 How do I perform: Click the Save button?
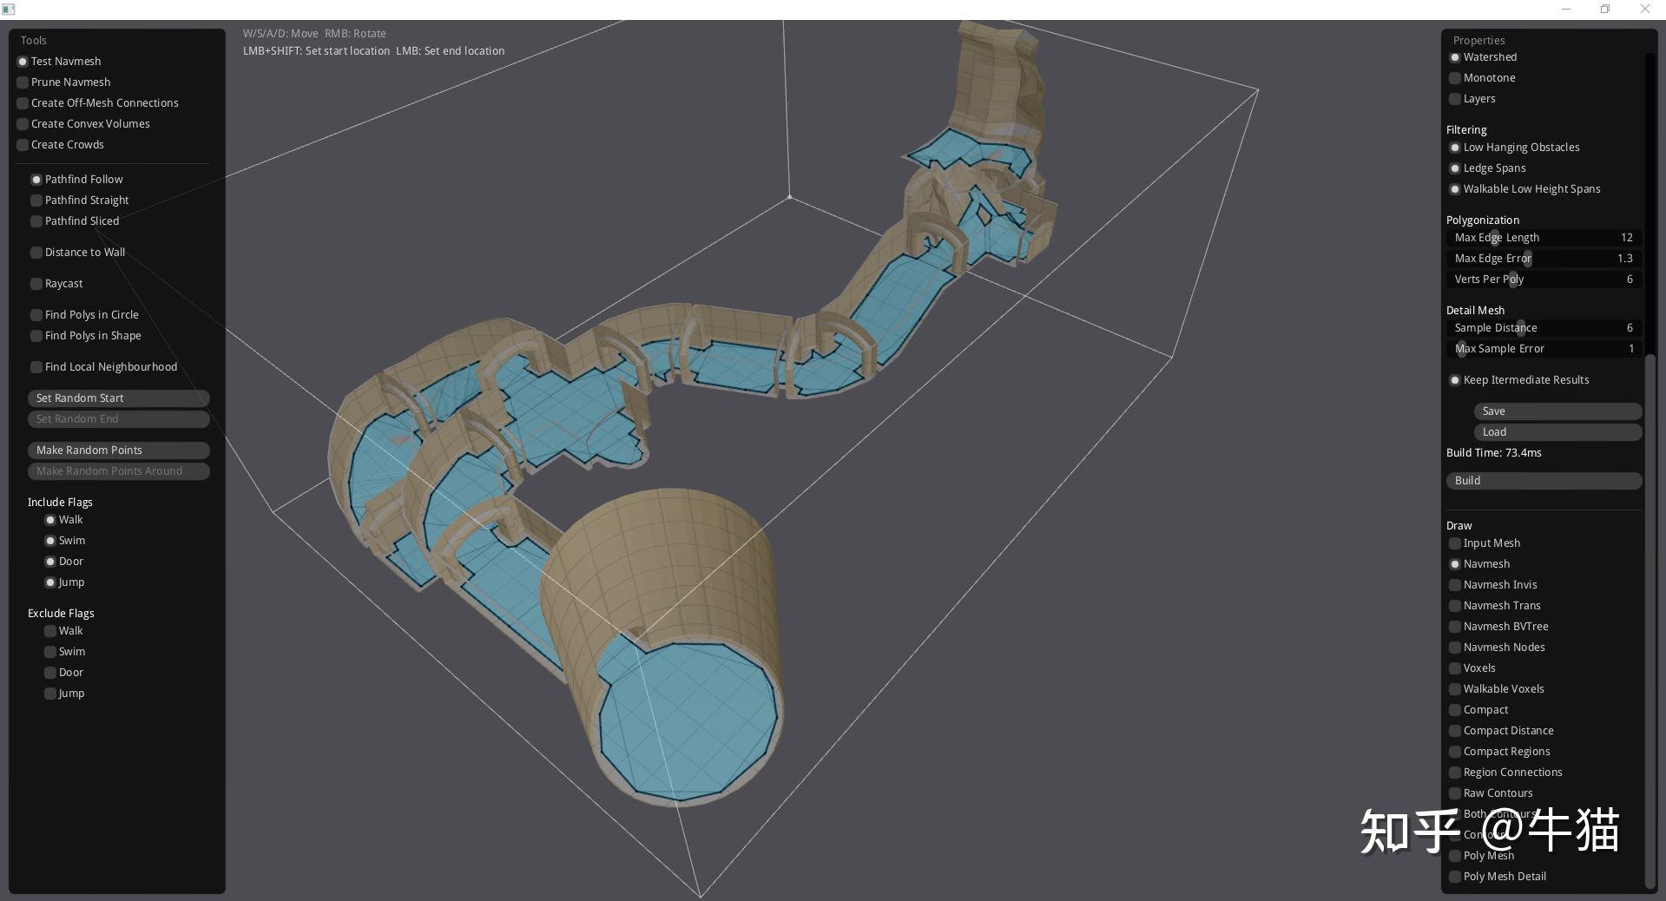coord(1557,411)
